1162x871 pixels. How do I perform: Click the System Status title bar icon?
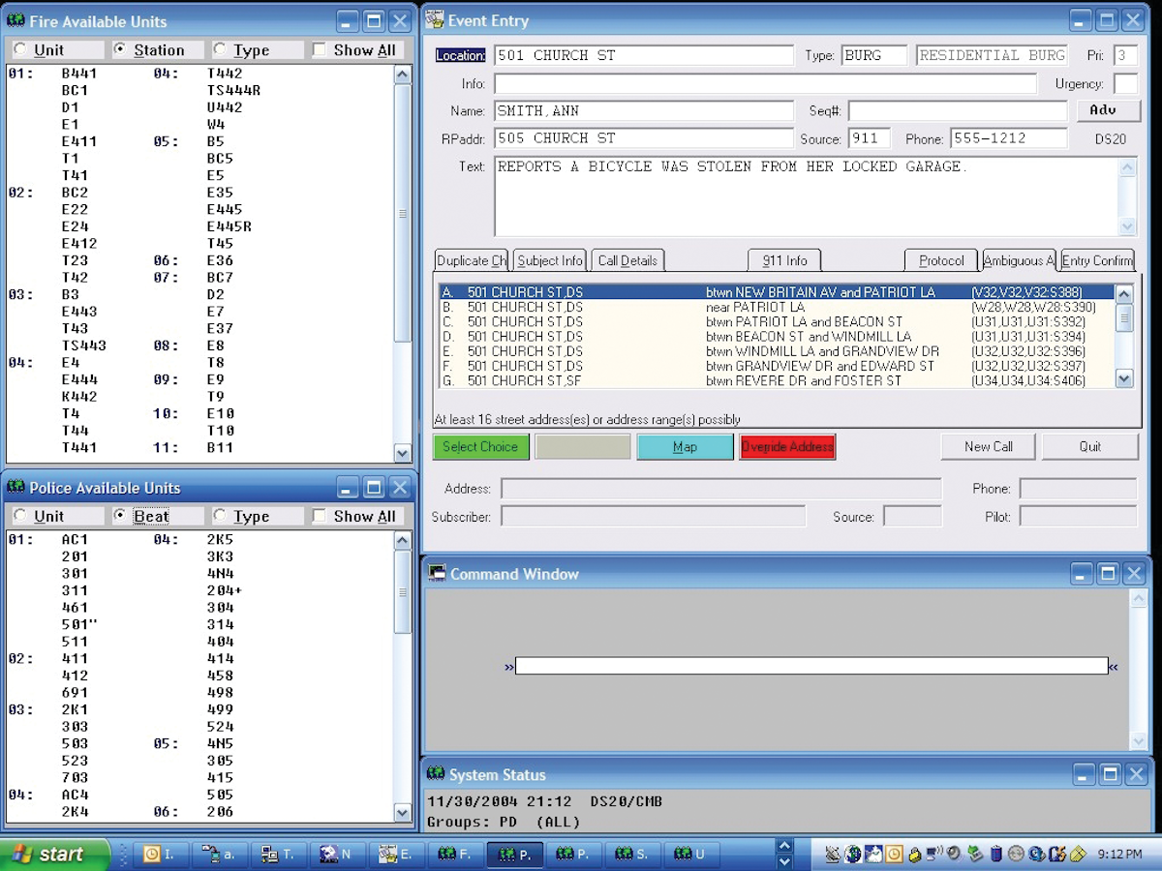(437, 774)
